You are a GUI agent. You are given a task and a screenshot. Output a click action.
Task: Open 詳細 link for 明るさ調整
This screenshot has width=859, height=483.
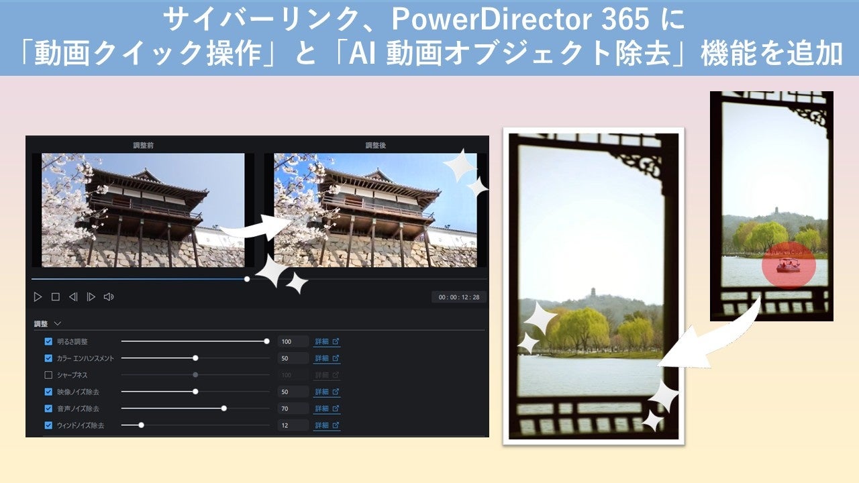(x=327, y=341)
